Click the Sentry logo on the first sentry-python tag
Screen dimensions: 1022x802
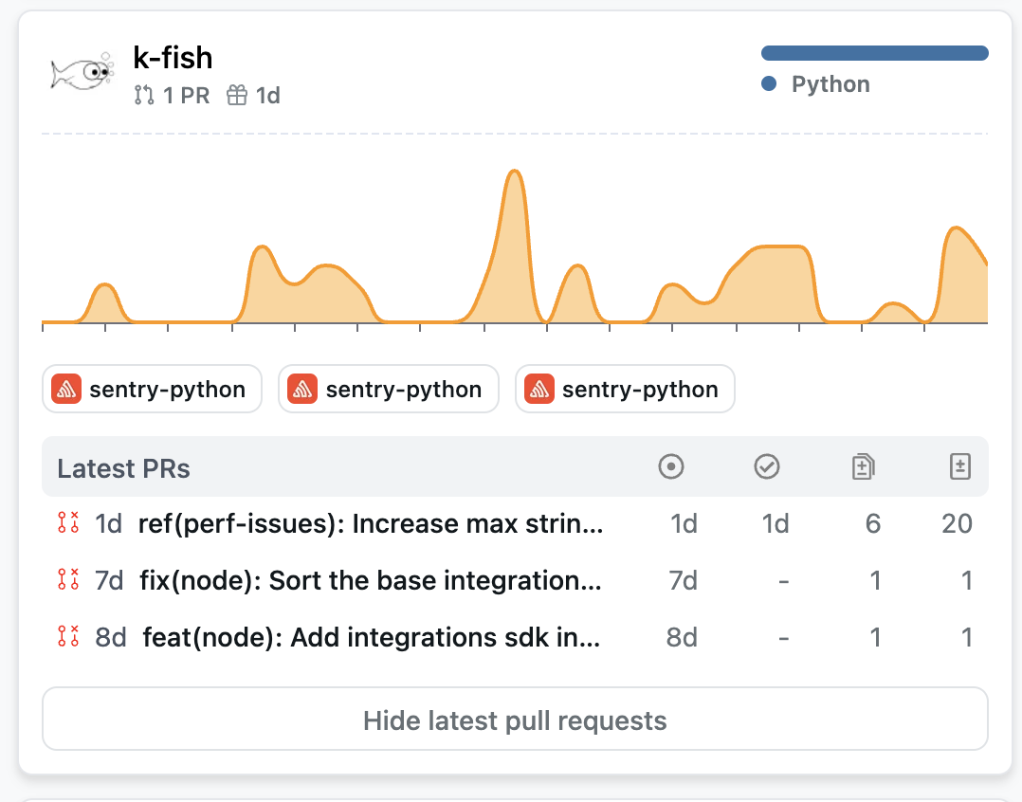click(64, 389)
